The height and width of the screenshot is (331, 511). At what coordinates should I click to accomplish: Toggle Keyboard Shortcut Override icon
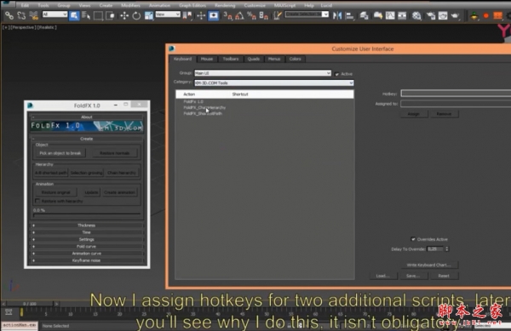point(214,15)
